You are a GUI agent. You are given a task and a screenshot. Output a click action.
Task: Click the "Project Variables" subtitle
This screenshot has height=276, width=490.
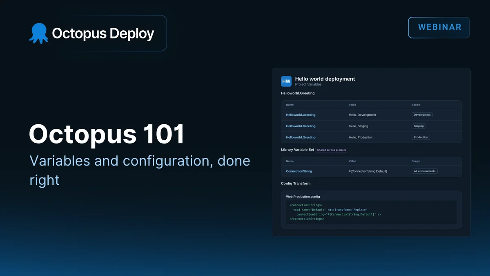pos(308,85)
